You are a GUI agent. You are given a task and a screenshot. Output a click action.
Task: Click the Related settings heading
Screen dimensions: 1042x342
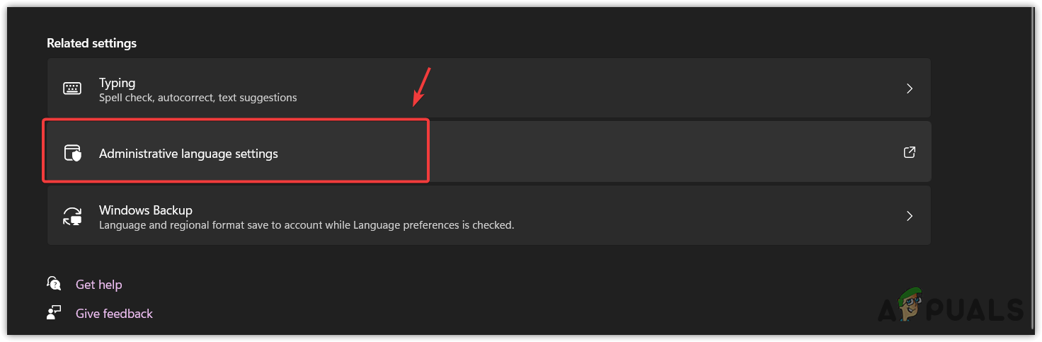[x=91, y=43]
